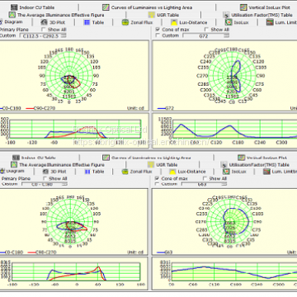Click Vertical IsoLux Plot icon in upper window

point(243,7)
